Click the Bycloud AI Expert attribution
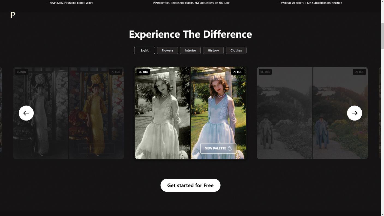The height and width of the screenshot is (216, 384). click(310, 3)
